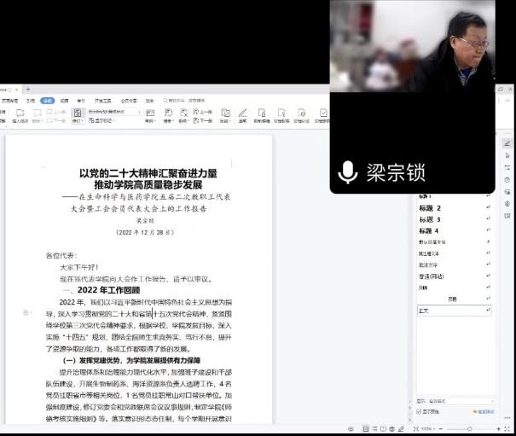Click the document title 推动学院高质量稳步发展
Screen dimensions: 516x436
pyautogui.click(x=148, y=185)
